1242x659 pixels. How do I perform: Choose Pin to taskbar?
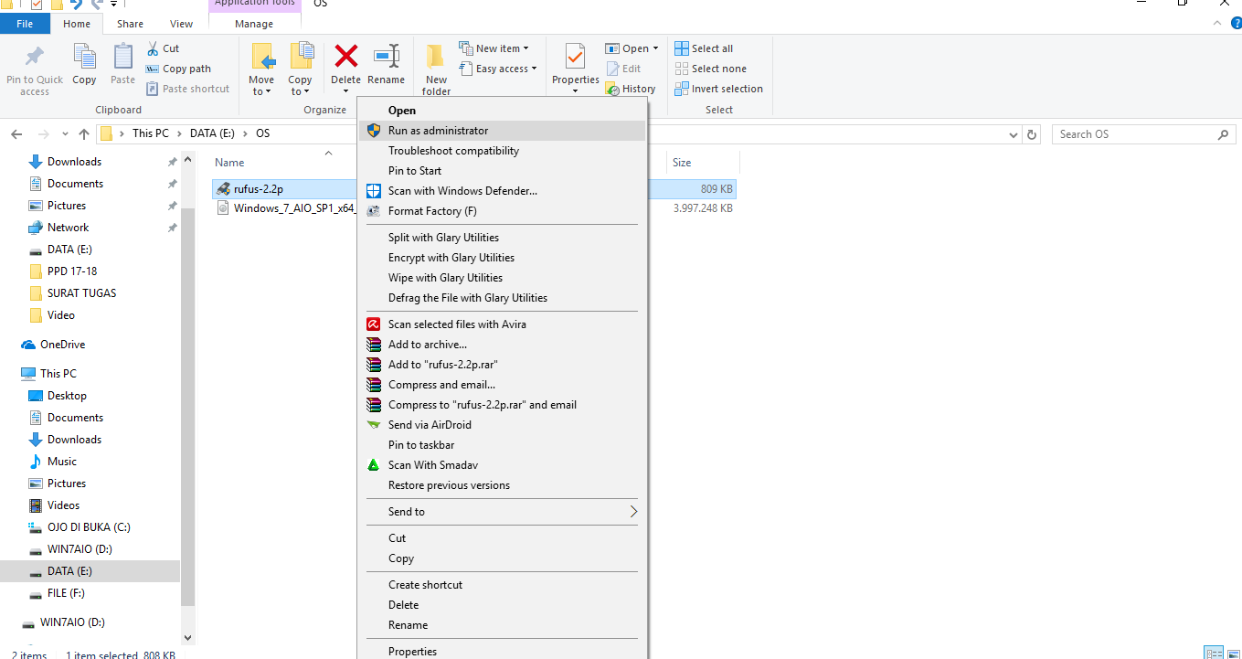click(501, 445)
